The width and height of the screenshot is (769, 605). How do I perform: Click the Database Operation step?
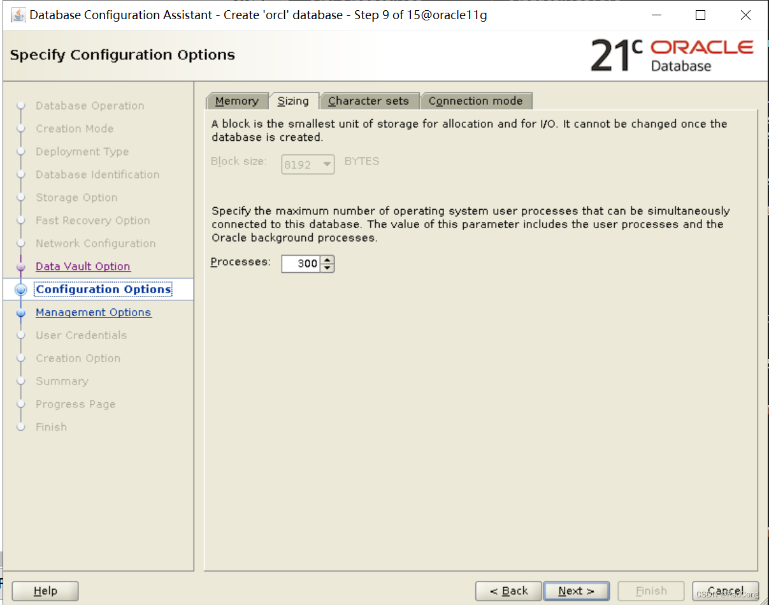90,106
